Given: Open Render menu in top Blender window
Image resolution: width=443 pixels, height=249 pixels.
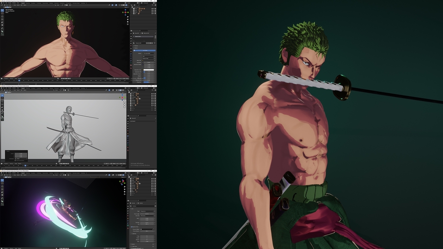Looking at the screenshot, I should click(x=10, y=3).
